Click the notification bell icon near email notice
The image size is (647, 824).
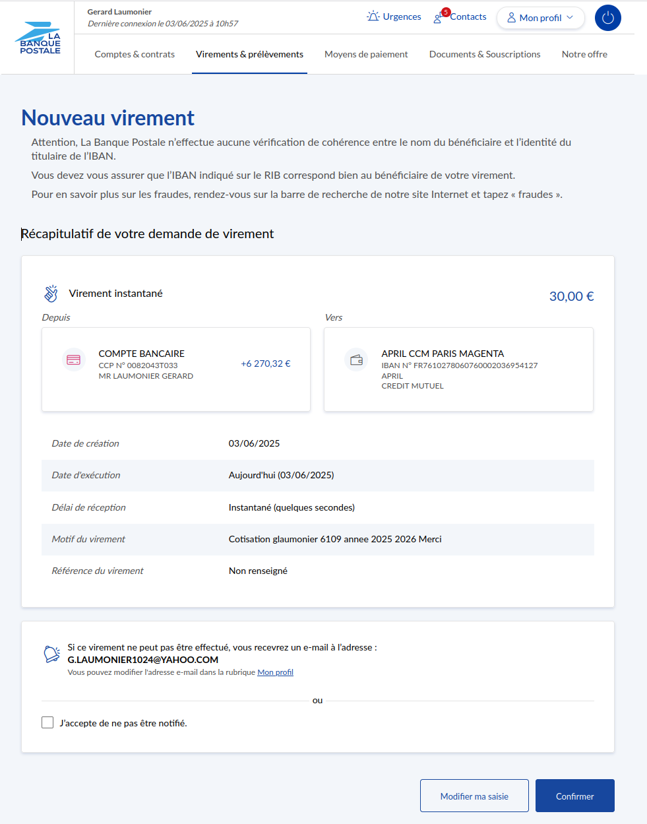click(x=51, y=654)
